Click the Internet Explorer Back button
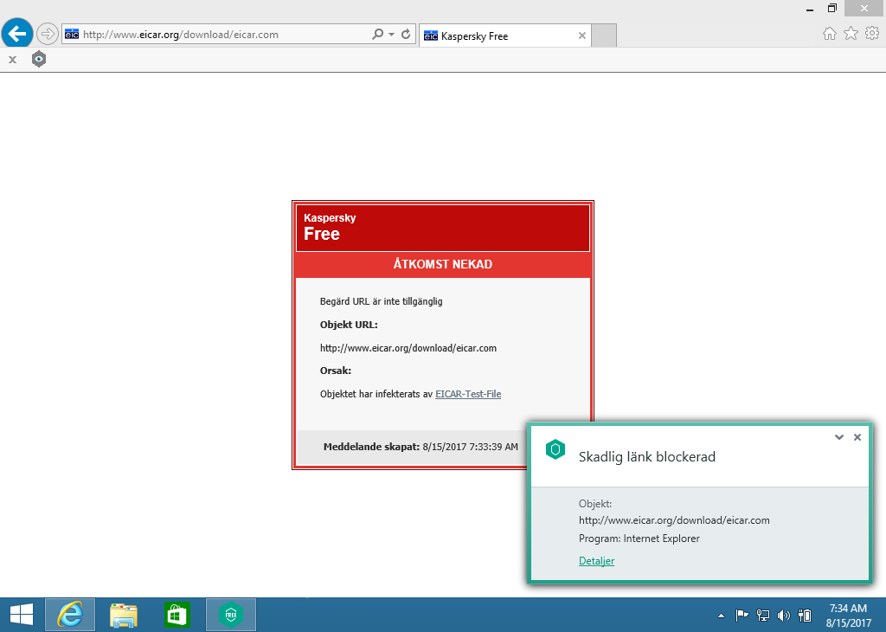 tap(17, 35)
